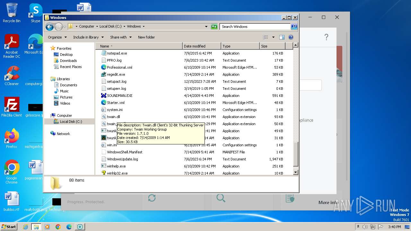The width and height of the screenshot is (411, 231).
Task: Open FileZilla Client desktop icon
Action: 12,107
